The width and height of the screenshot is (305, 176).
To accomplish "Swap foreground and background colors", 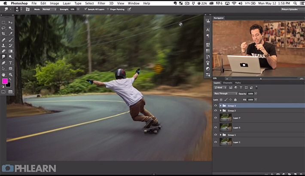I will (x=10, y=79).
